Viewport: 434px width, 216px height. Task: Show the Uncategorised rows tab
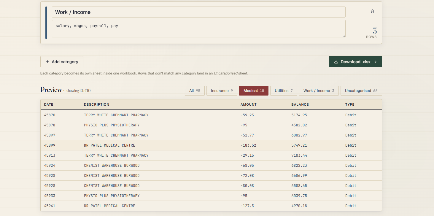click(x=361, y=91)
